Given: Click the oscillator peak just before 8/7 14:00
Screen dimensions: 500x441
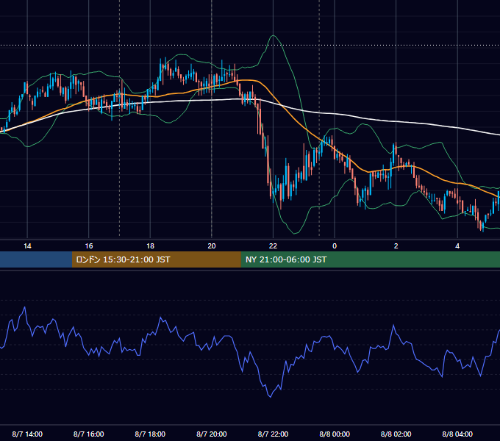Looking at the screenshot, I should coord(24,307).
